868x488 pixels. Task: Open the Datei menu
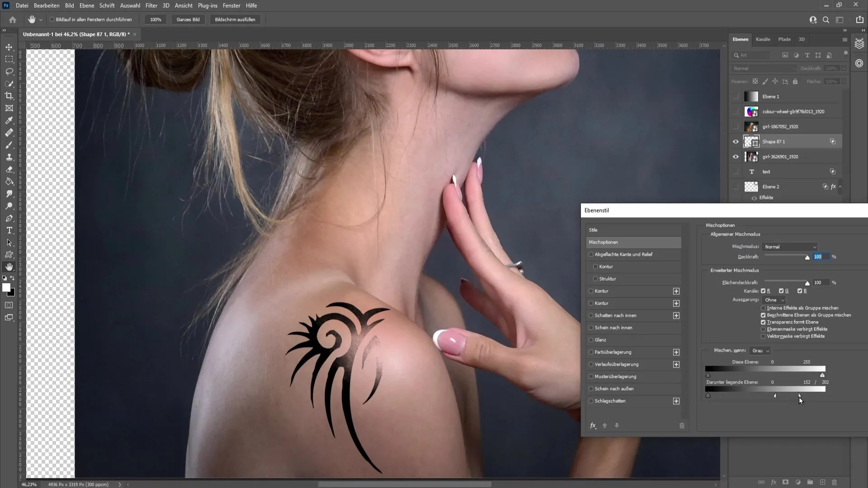click(22, 5)
